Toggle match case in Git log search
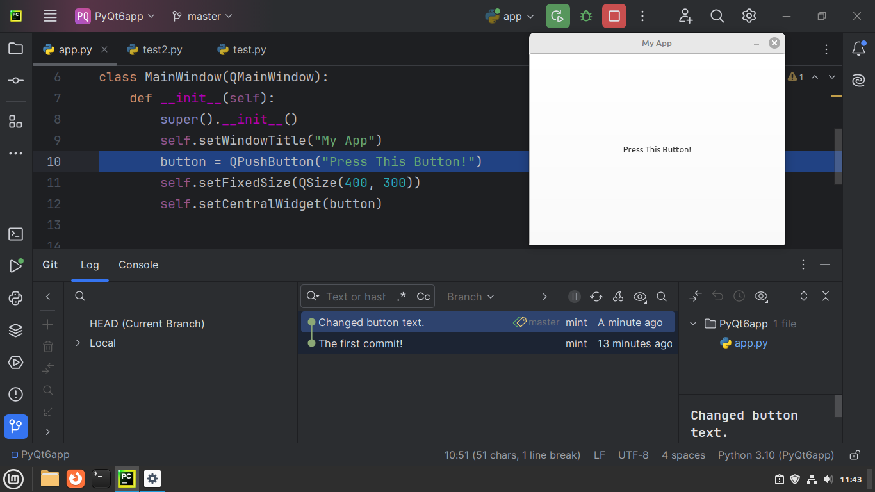Viewport: 875px width, 492px height. pos(423,297)
